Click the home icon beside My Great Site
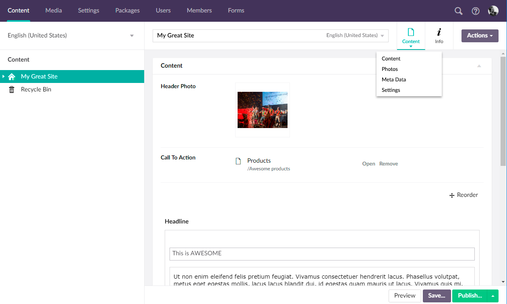 12,76
